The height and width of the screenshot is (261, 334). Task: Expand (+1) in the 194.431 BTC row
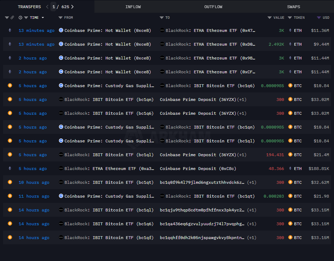coord(242,155)
